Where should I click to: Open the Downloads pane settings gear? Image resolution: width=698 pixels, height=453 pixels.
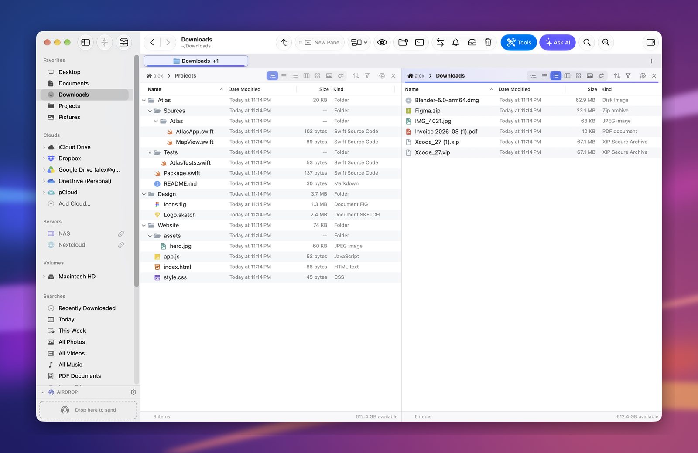(x=643, y=76)
